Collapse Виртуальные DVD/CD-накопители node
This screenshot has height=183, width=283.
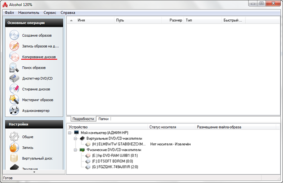[x=75, y=139]
